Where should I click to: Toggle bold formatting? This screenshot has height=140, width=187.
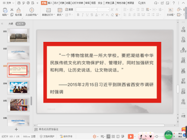[78, 15]
